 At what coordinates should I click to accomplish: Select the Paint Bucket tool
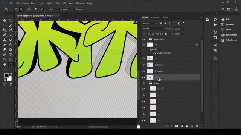coord(11,45)
